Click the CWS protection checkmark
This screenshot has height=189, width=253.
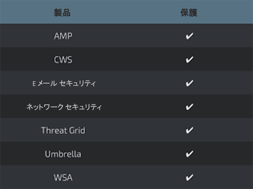(189, 60)
